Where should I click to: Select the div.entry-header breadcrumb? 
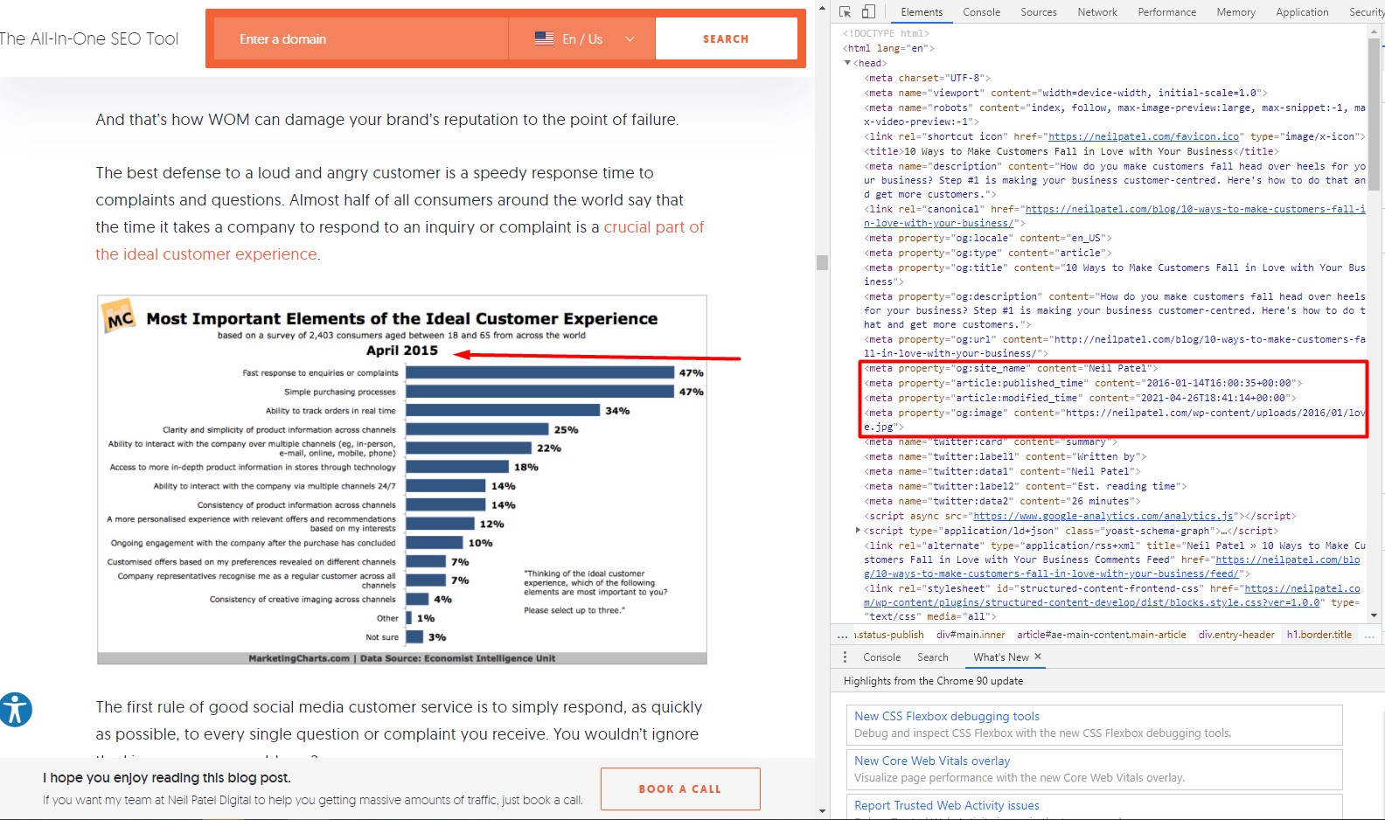click(1236, 635)
